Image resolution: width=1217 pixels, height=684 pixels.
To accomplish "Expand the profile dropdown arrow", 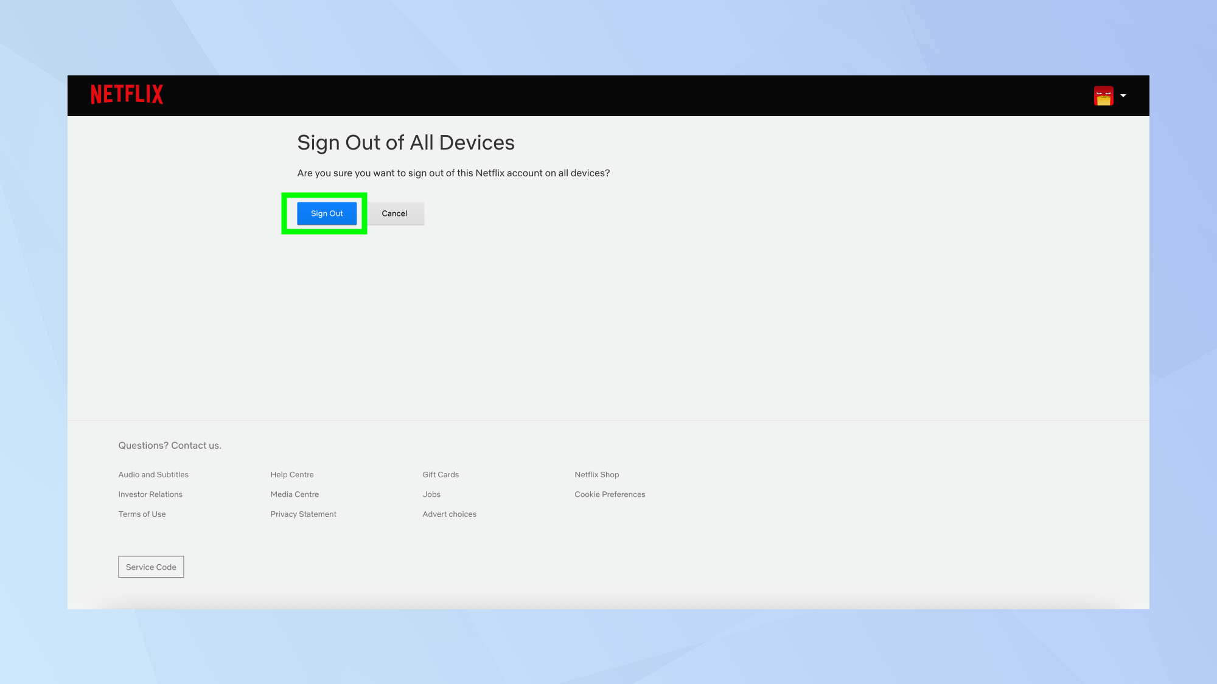I will 1123,95.
